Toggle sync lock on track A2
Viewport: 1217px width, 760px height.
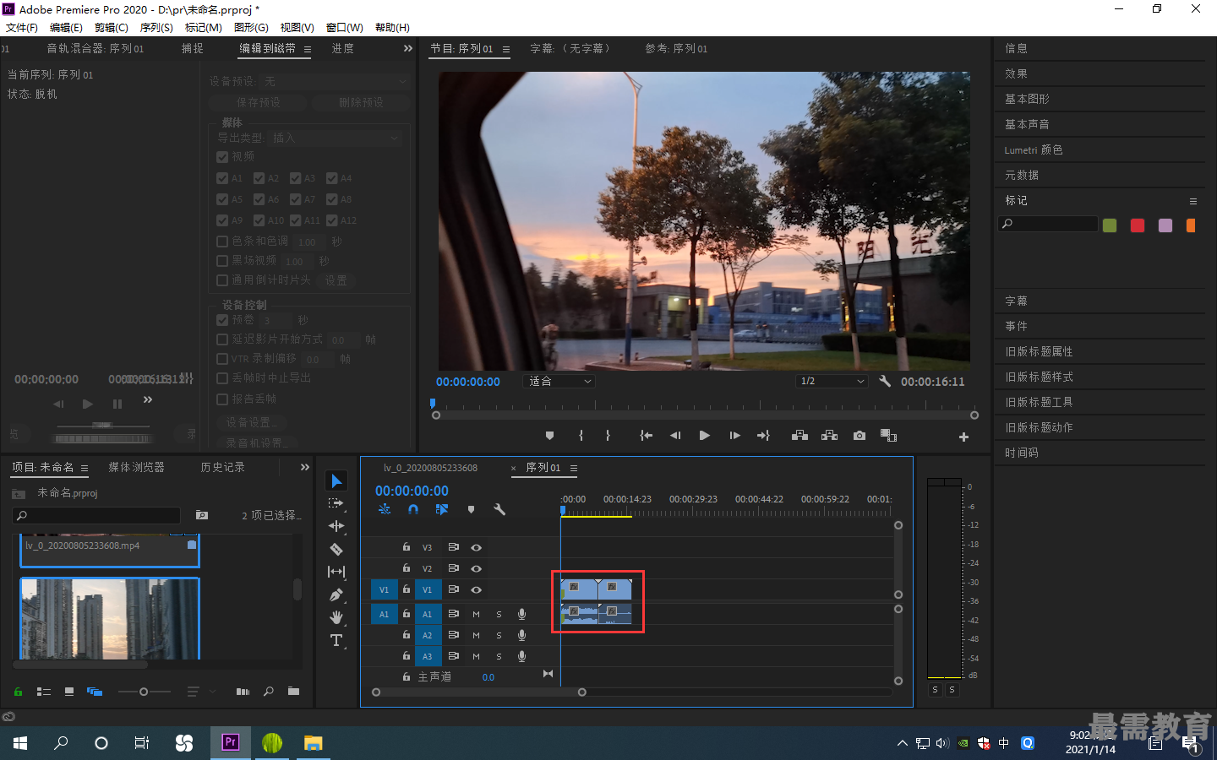click(x=453, y=635)
